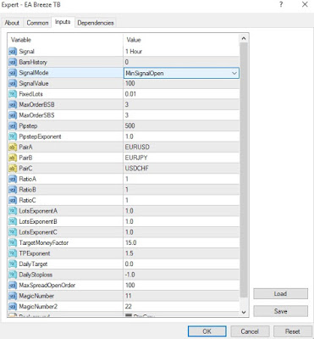
Task: Click the MaxOrderBSB row icon
Action: click(13, 105)
